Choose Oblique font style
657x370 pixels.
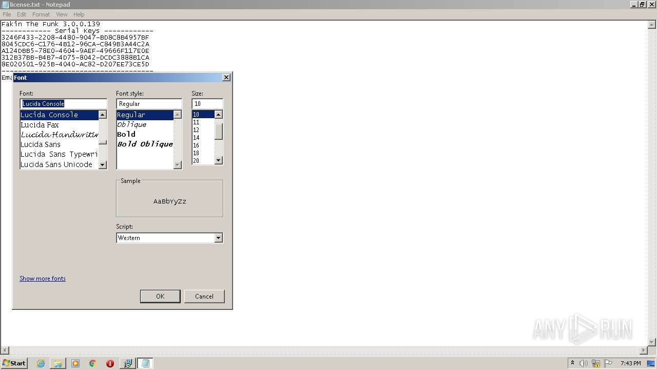tap(145, 124)
